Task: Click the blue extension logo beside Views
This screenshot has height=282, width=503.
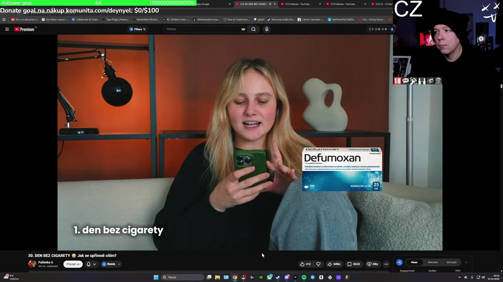Action: (x=399, y=262)
